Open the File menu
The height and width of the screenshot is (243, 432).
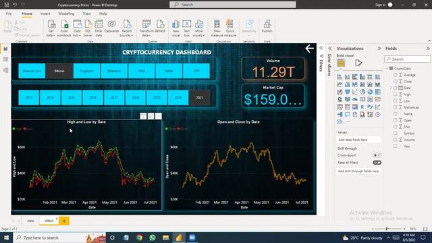click(x=9, y=13)
